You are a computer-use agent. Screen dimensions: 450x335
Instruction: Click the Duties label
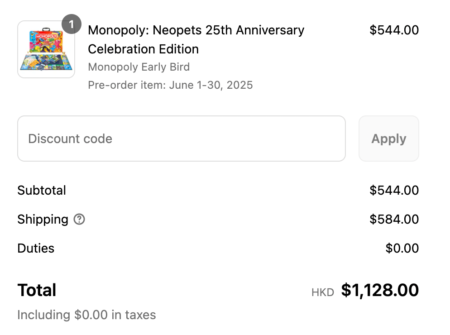pyautogui.click(x=36, y=249)
